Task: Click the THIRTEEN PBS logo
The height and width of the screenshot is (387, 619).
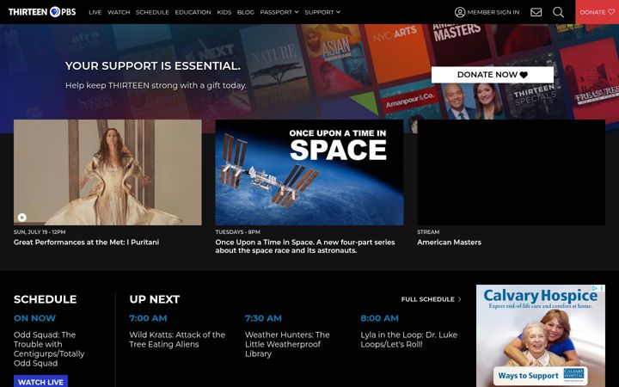Action: (42, 12)
